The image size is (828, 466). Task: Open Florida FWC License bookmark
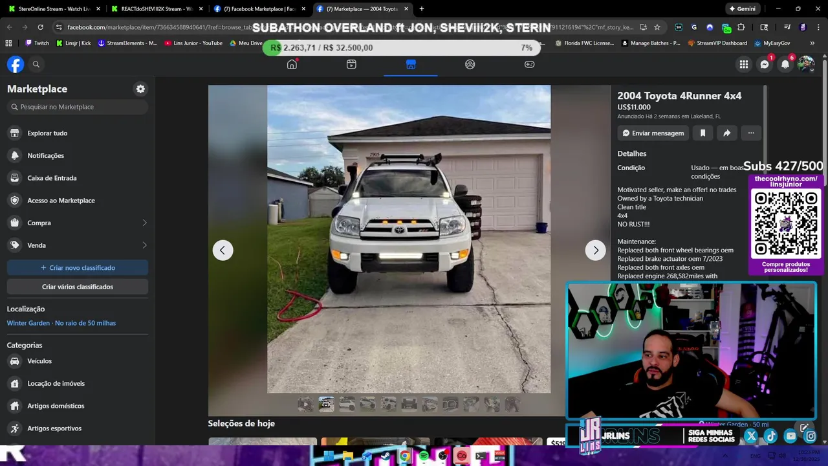point(585,43)
